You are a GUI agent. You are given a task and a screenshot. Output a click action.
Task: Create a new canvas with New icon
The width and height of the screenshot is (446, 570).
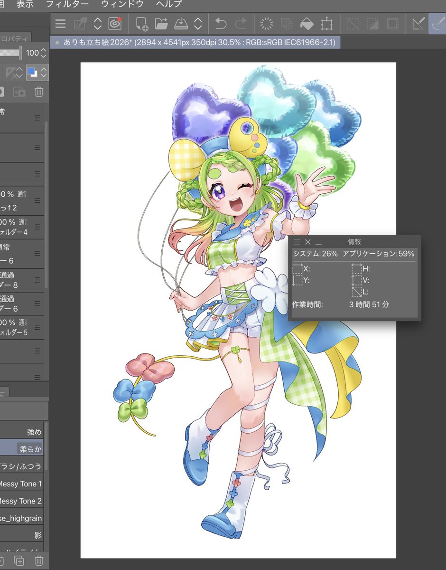(141, 24)
